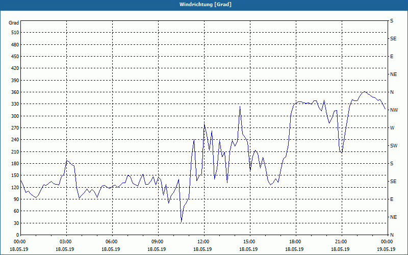408x255 pixels.
Task: Select the 330 y-axis value
Action: click(15, 104)
